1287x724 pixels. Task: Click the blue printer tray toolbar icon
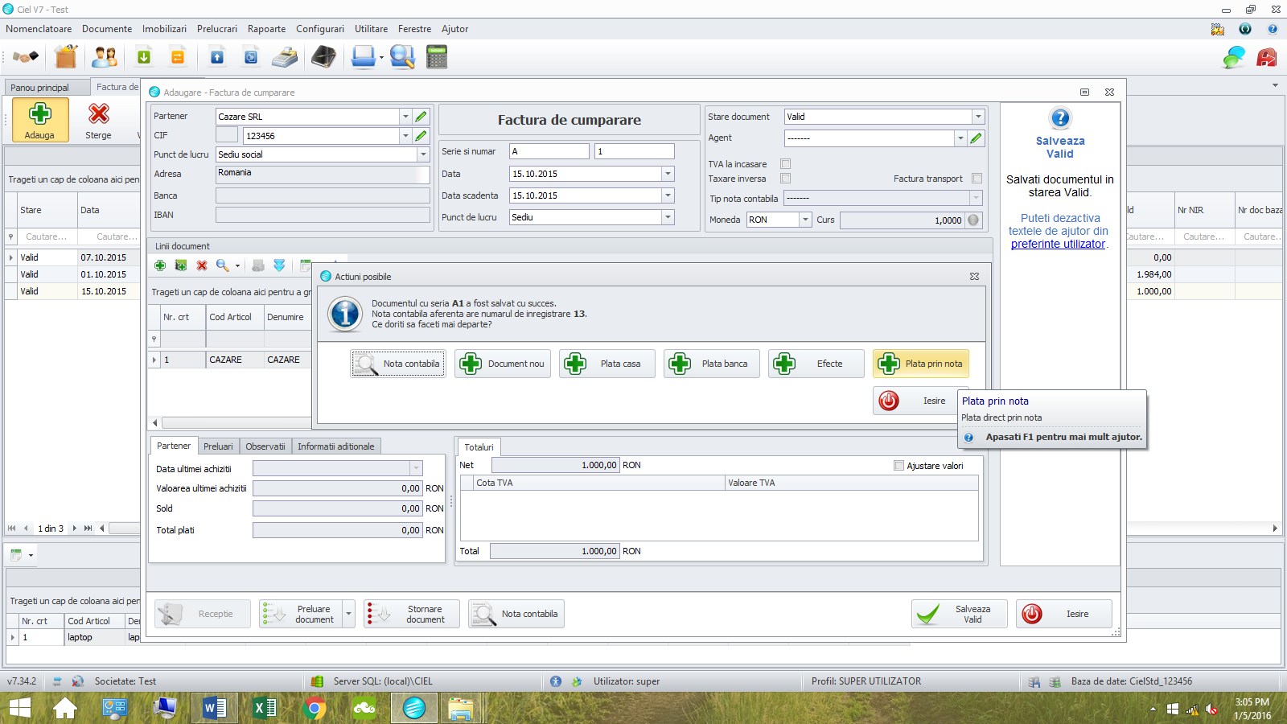364,57
